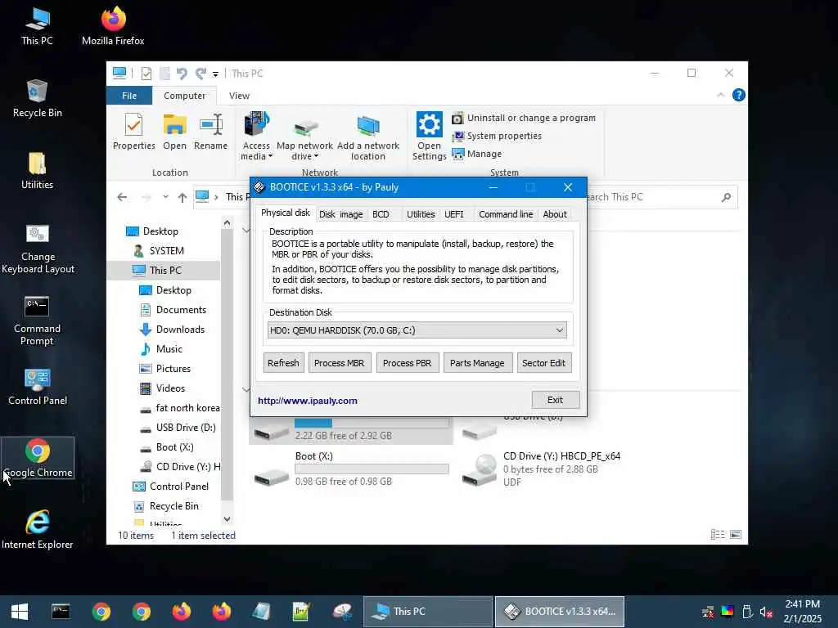Click the Exit button in BOOTICE
The width and height of the screenshot is (838, 628).
coord(556,399)
